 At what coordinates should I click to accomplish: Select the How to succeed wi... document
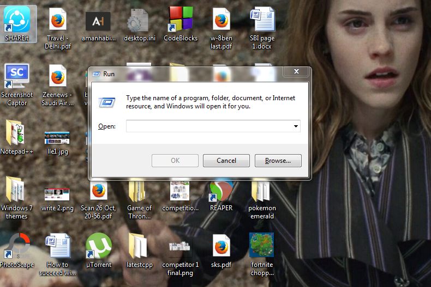point(58,255)
